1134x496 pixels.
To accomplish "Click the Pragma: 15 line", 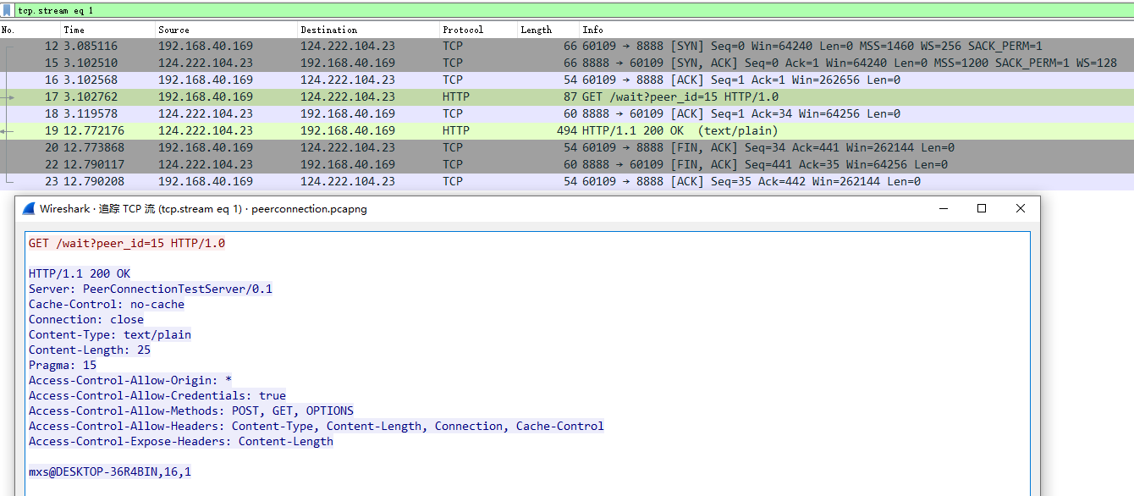I will click(x=63, y=365).
